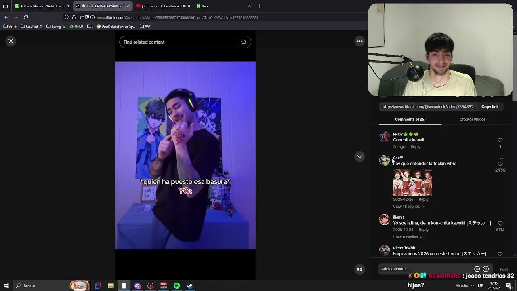Focus the Find related content search field
Screen dimensions: 517x291
[178, 42]
